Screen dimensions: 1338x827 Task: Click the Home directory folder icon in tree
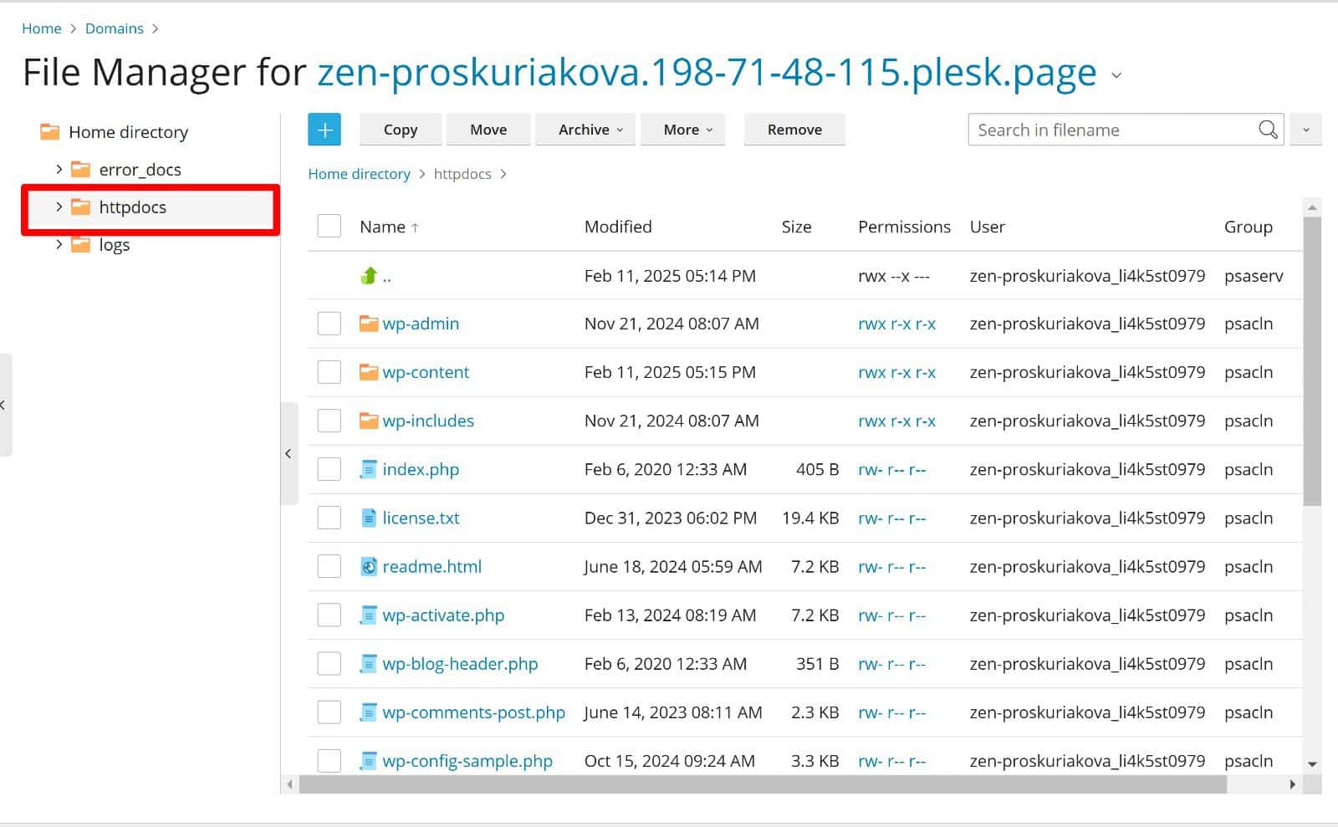coord(50,132)
